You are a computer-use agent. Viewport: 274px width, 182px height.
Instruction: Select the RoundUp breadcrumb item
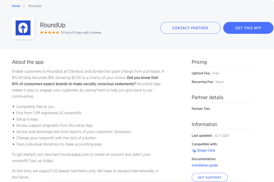coord(35,6)
